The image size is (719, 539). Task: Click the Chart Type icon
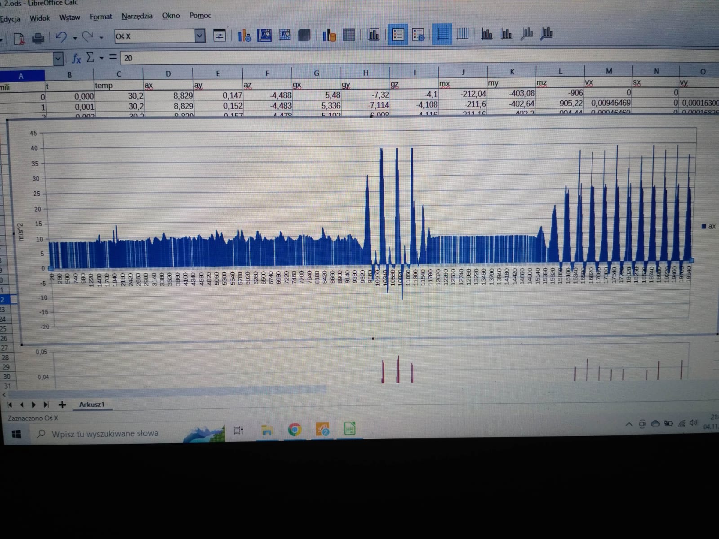pyautogui.click(x=244, y=35)
